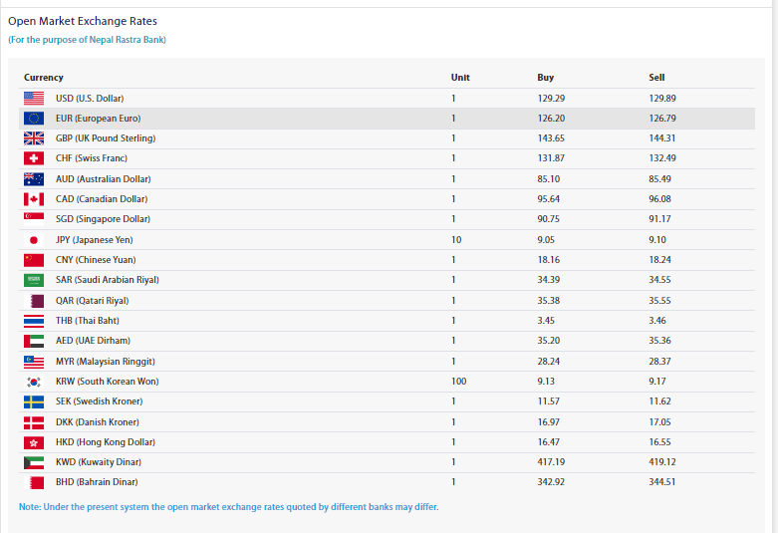
Task: Click the UK flag icon
Action: pos(34,138)
